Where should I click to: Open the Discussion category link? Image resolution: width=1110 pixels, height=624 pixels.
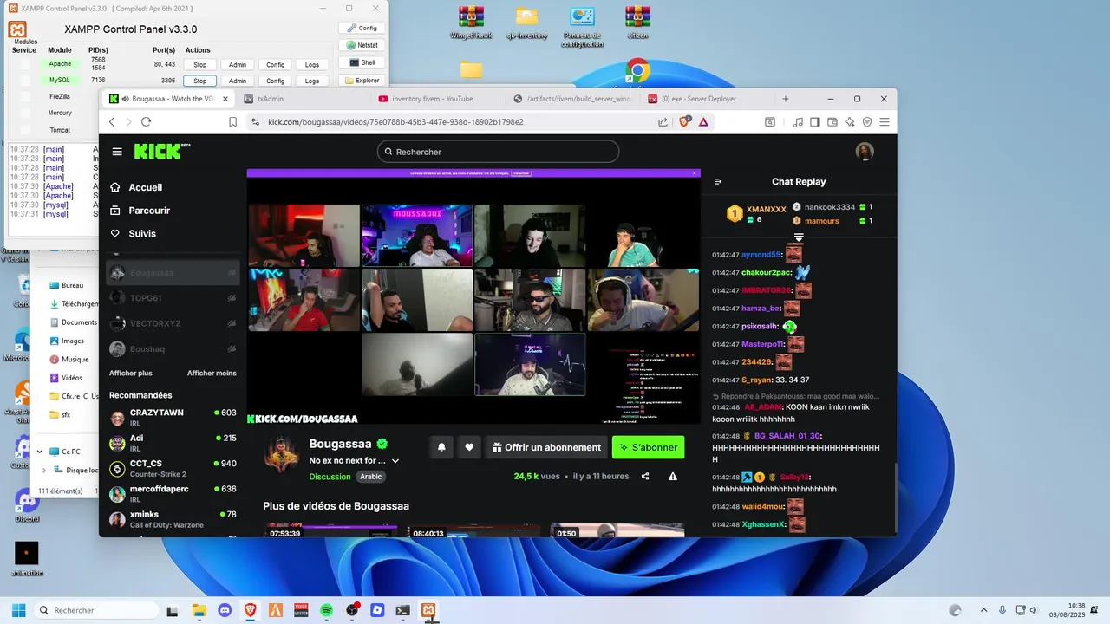[330, 477]
